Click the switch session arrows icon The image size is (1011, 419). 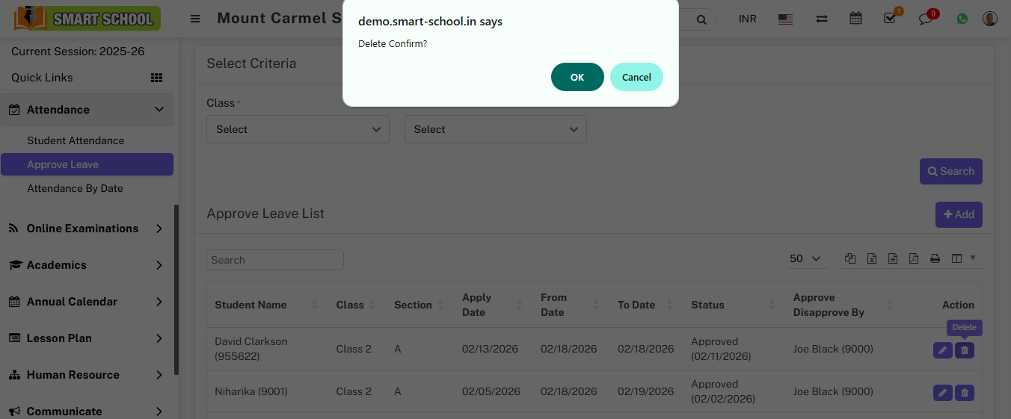click(822, 19)
